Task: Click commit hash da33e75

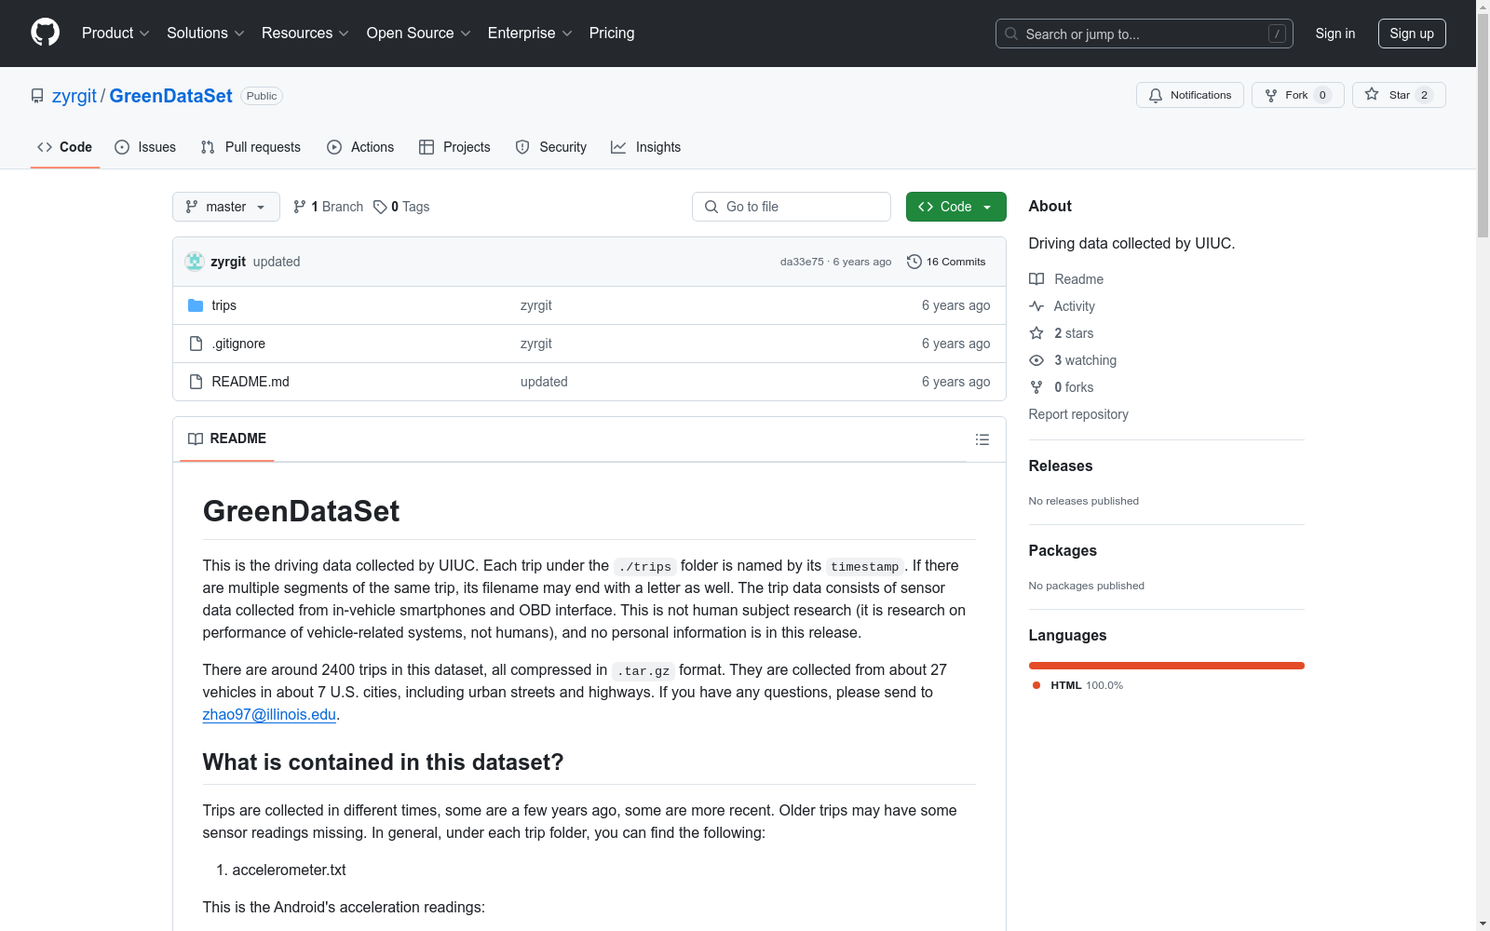Action: click(802, 262)
